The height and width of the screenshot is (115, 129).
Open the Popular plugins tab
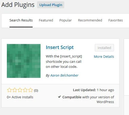click(x=66, y=20)
